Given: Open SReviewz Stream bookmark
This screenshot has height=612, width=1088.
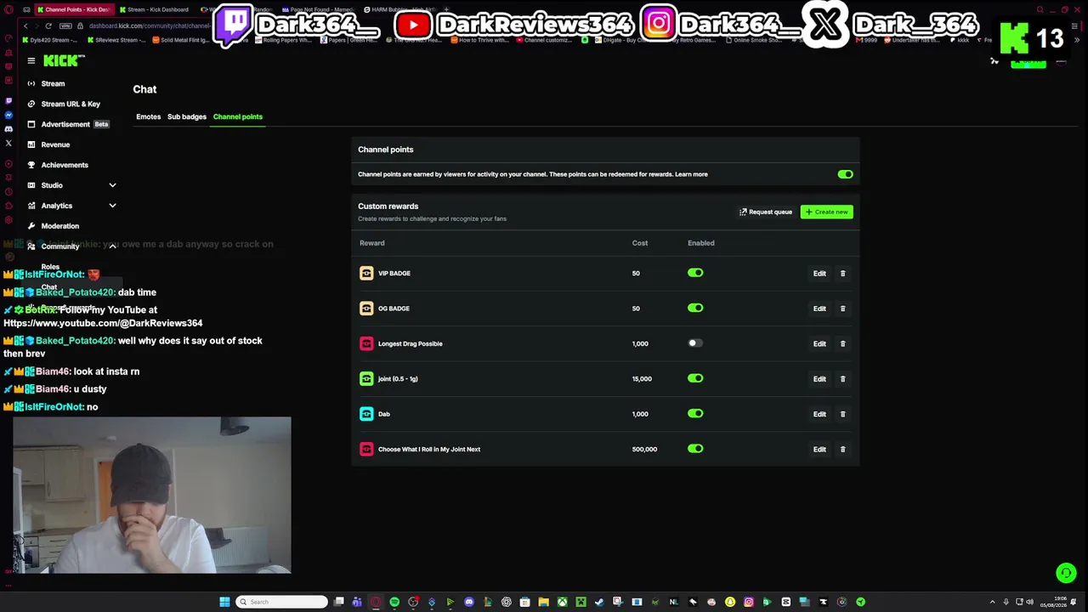Looking at the screenshot, I should click(116, 40).
